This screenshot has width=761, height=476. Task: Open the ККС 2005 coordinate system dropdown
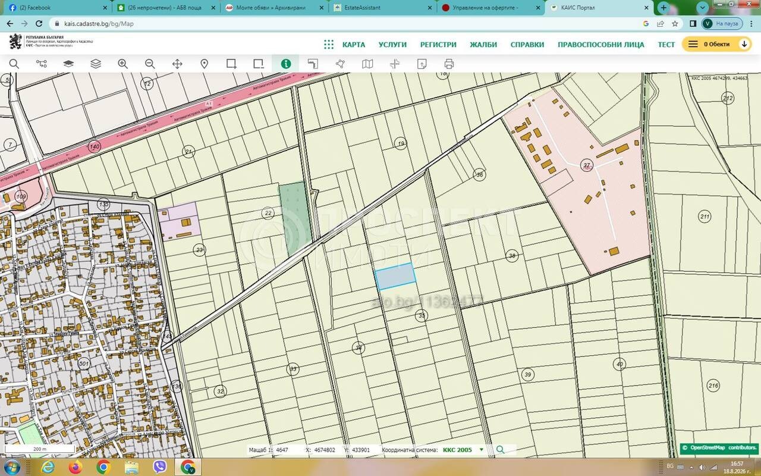tap(463, 450)
